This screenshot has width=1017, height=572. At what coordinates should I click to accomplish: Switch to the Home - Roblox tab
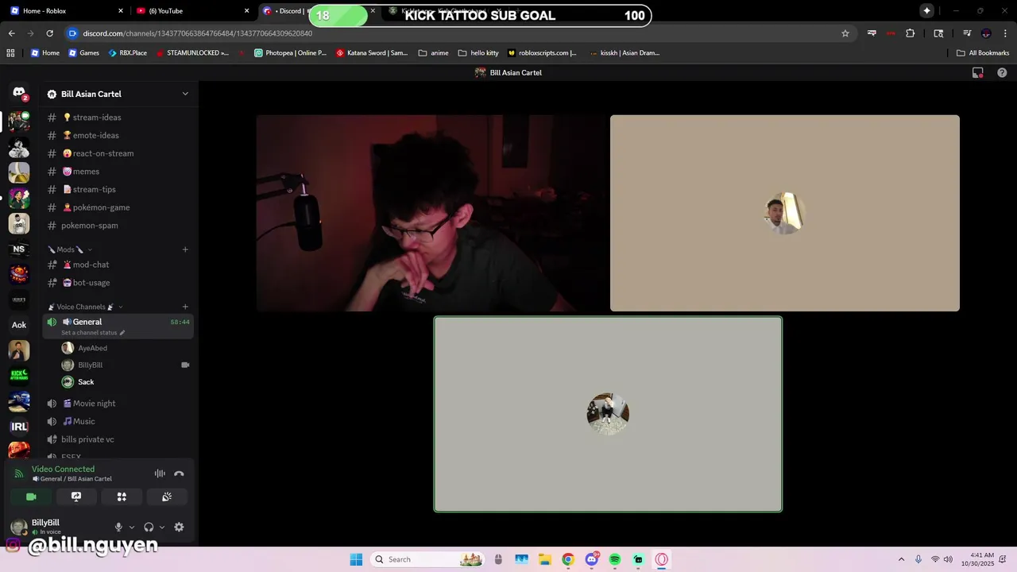point(68,10)
